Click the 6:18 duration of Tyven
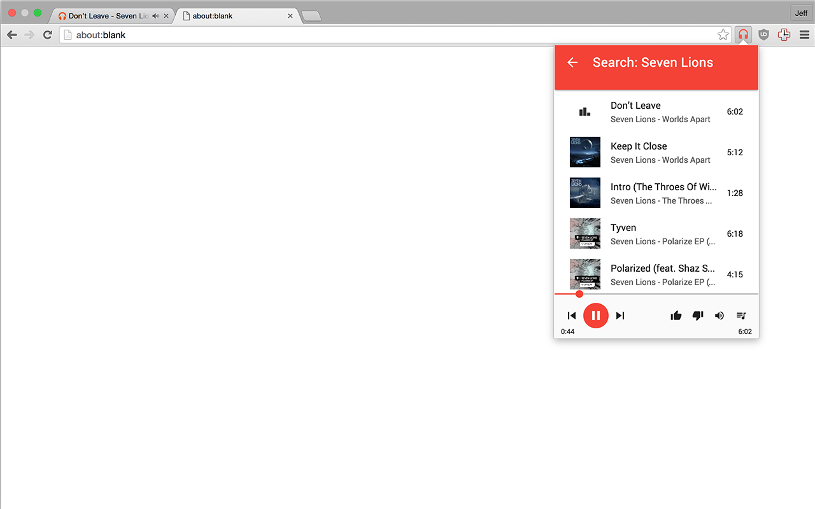Image resolution: width=815 pixels, height=509 pixels. pyautogui.click(x=735, y=234)
